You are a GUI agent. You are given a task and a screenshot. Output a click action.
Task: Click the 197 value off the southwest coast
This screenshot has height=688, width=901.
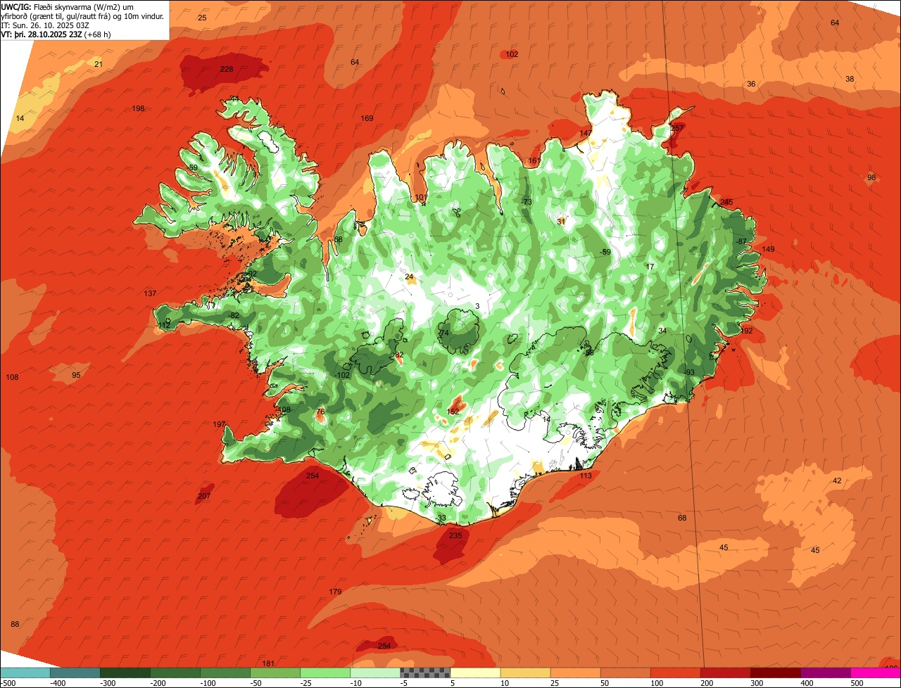click(x=219, y=424)
